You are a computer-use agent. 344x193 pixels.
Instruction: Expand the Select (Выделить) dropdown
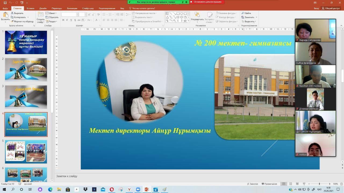pos(249,21)
